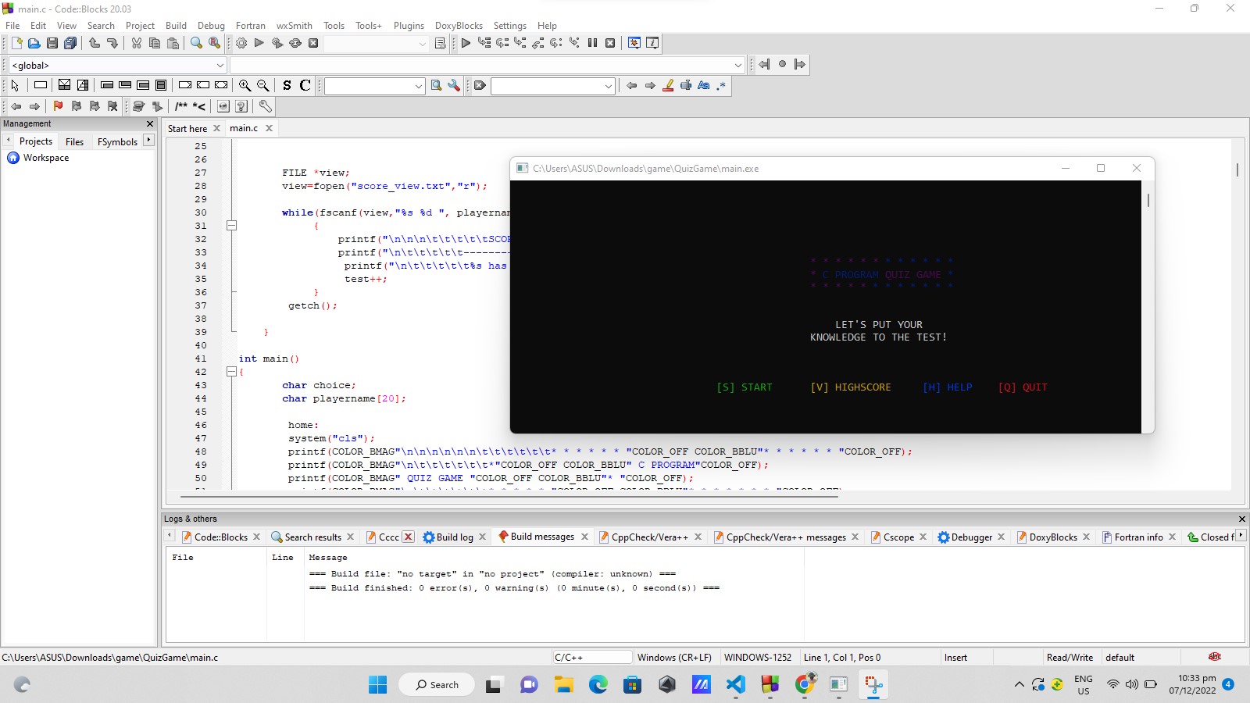Save the current file via toolbar
This screenshot has height=703, width=1250.
(x=52, y=44)
